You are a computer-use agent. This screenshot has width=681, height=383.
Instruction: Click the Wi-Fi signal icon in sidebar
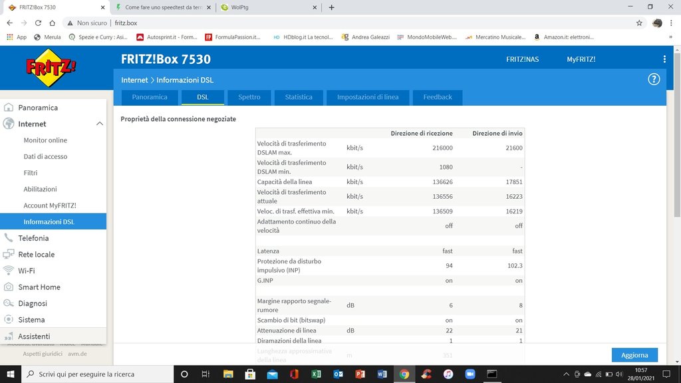tap(8, 270)
